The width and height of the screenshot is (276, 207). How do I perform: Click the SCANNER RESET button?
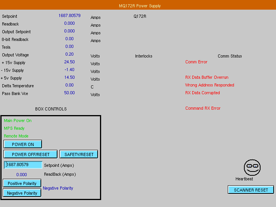[x=251, y=190]
